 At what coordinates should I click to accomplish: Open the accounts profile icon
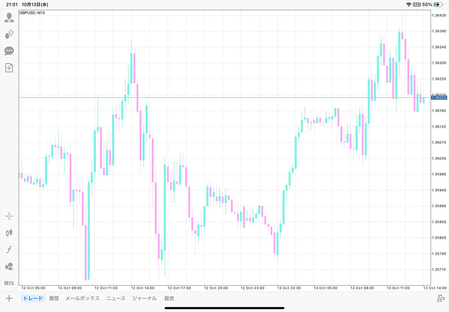pos(9,17)
